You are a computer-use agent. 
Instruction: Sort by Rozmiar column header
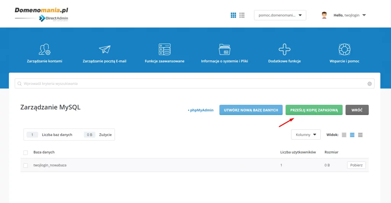pyautogui.click(x=331, y=152)
